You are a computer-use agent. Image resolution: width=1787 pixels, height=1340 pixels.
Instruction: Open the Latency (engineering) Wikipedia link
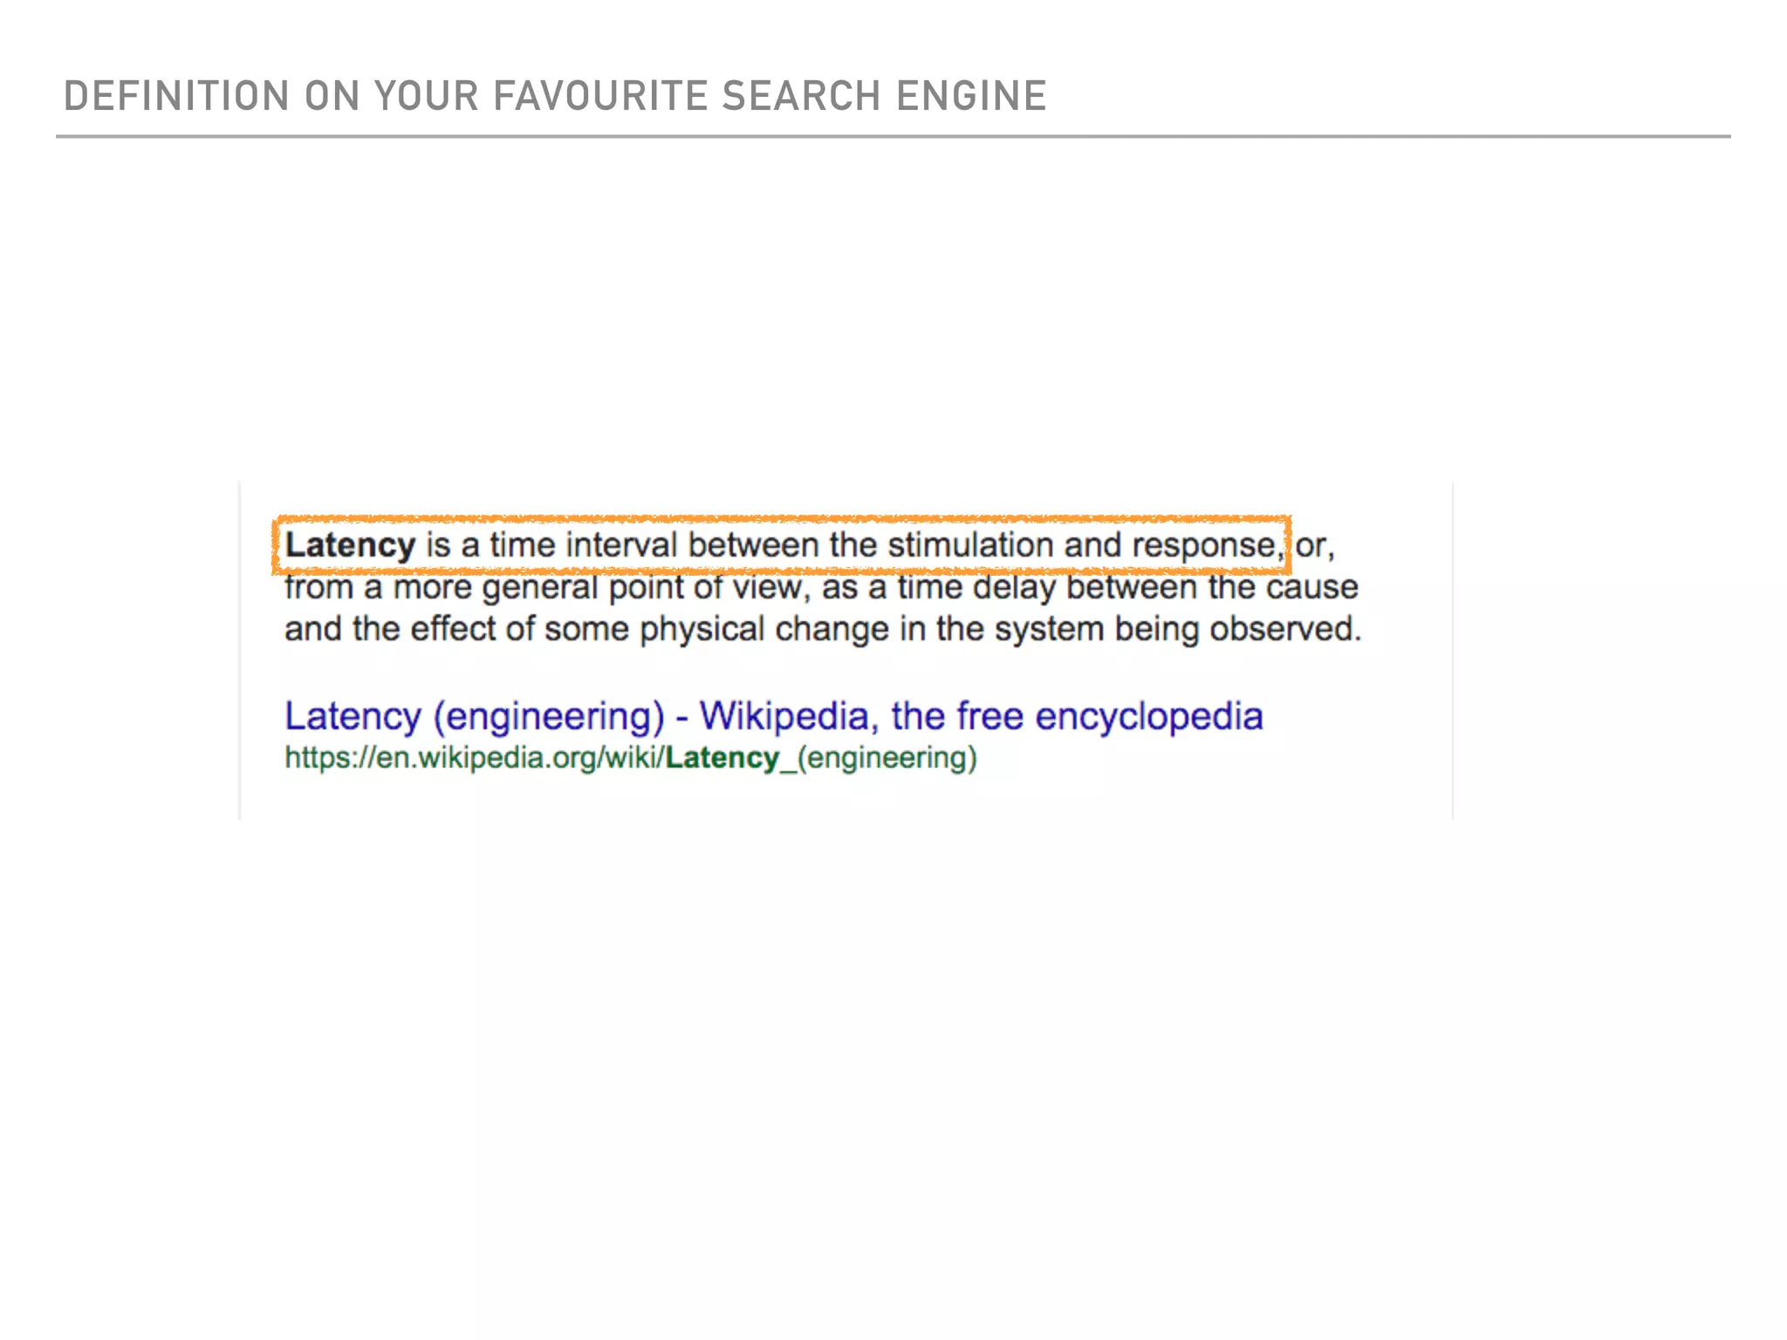click(x=773, y=716)
